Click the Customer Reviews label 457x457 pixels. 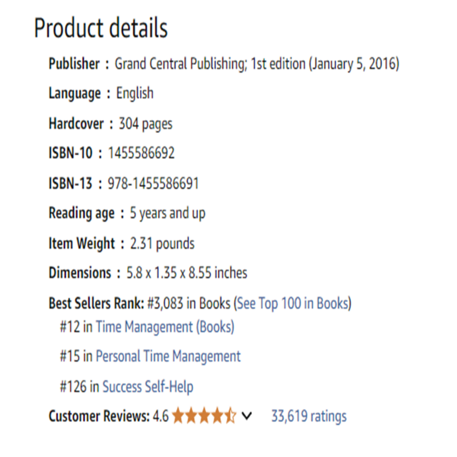99,417
